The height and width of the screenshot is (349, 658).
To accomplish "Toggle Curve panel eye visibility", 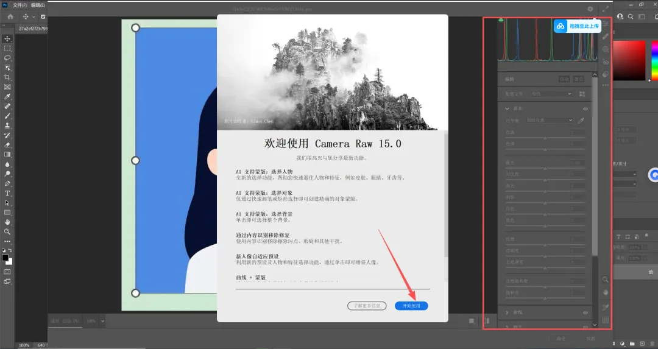I will point(585,312).
